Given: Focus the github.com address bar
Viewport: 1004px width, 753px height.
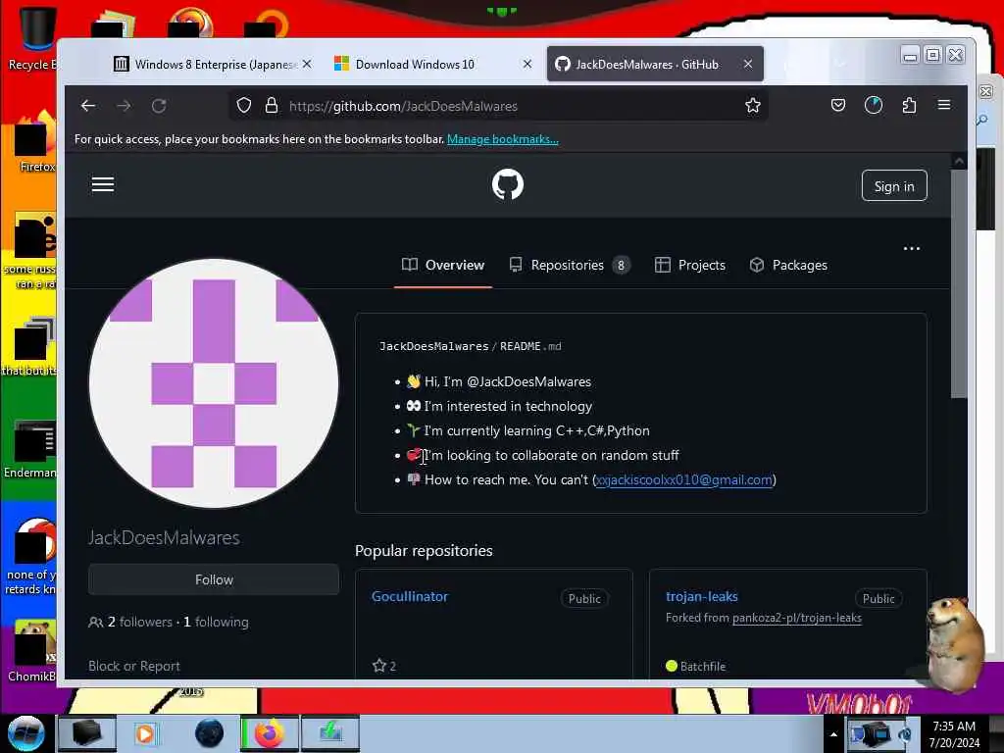Looking at the screenshot, I should click(499, 106).
